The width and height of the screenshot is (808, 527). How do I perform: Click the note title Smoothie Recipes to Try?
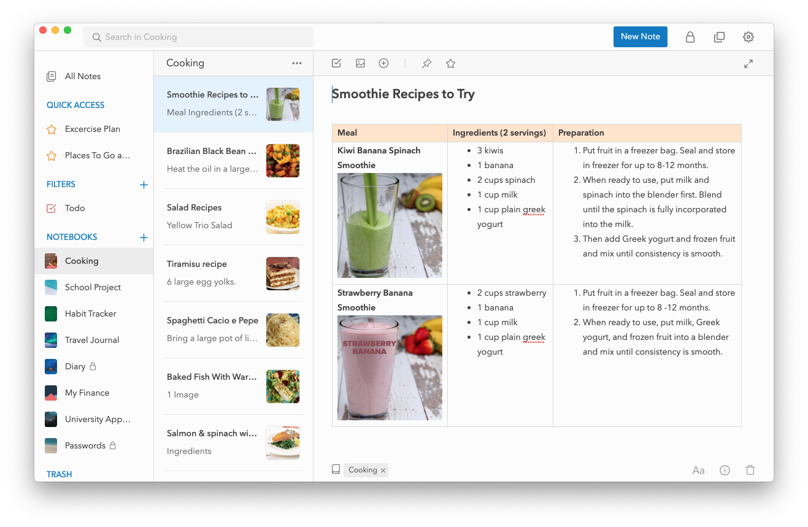tap(403, 94)
